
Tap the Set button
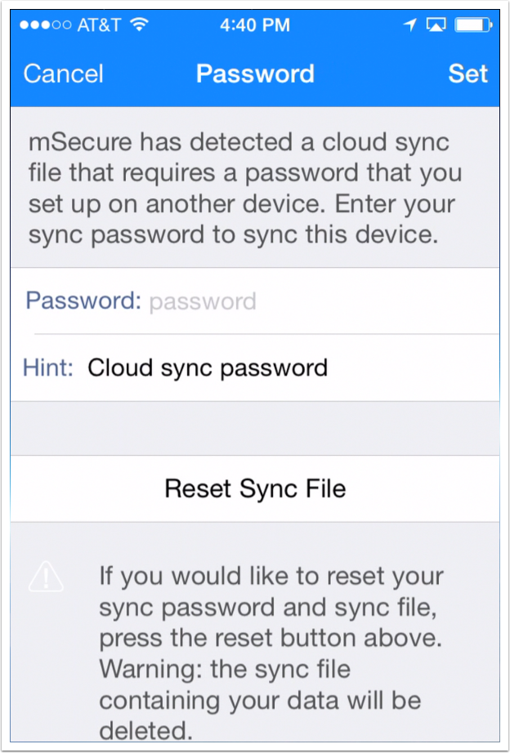[467, 74]
